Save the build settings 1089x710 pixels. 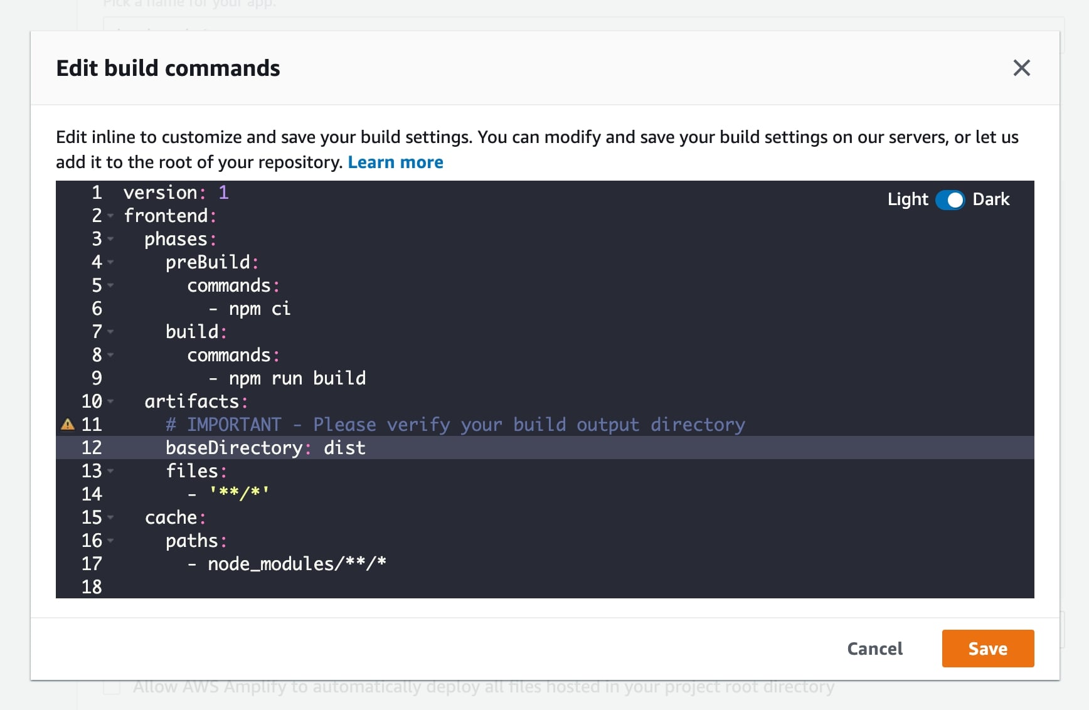point(987,649)
